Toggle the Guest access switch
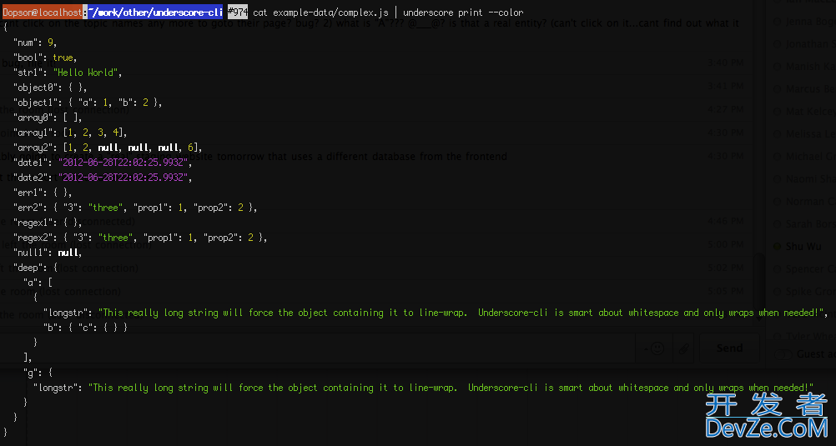The image size is (836, 446). pos(783,353)
